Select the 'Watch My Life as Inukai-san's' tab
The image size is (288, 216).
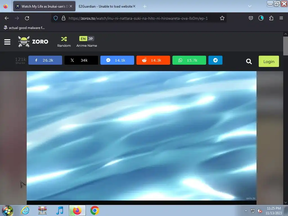44,6
